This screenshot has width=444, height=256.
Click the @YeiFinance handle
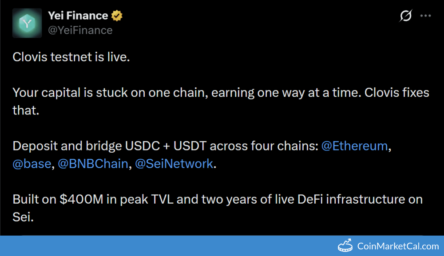click(x=80, y=30)
